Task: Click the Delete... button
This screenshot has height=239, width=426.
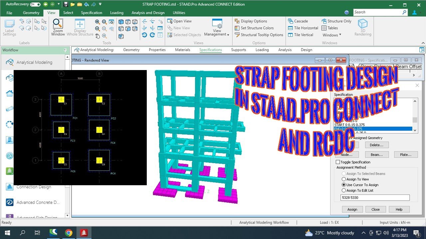Action: [x=377, y=145]
